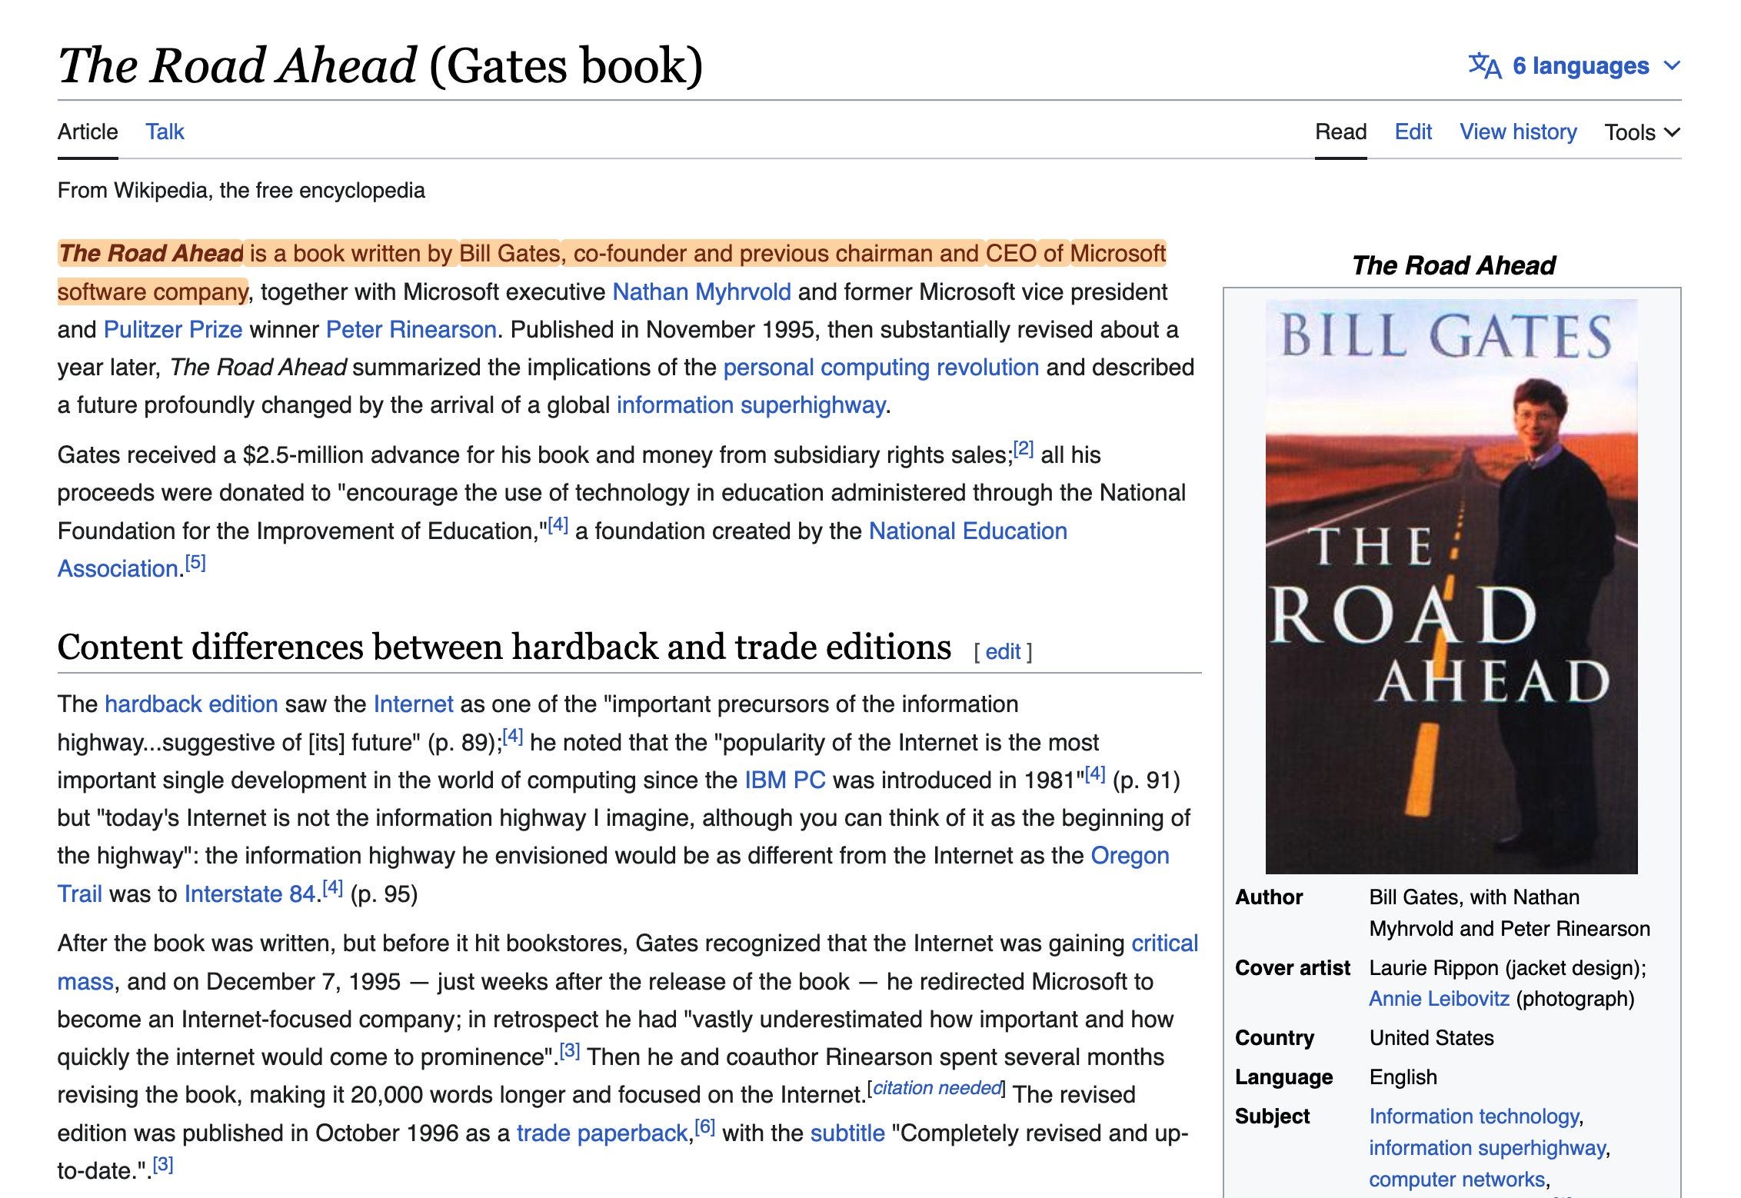1741x1198 pixels.
Task: Click the Author label in infobox
Action: [x=1269, y=897]
